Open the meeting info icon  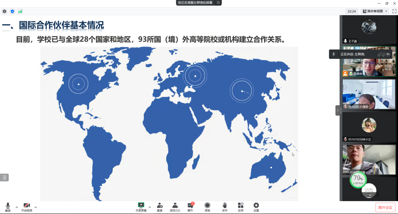(x=4, y=11)
